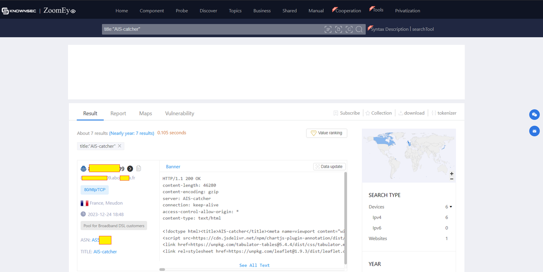Viewport: 543px width, 272px height.
Task: Click the France, Meudon location
Action: 106,203
